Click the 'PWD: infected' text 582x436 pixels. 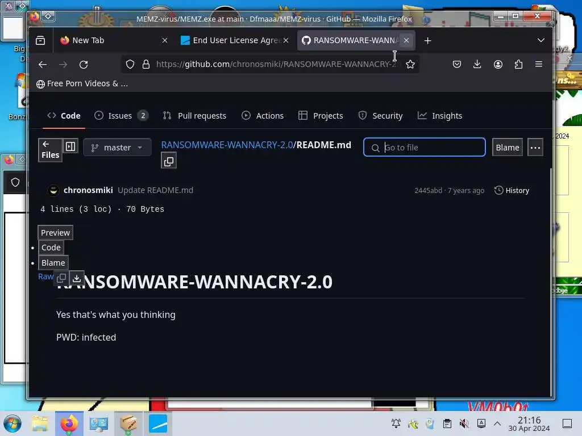click(x=86, y=337)
